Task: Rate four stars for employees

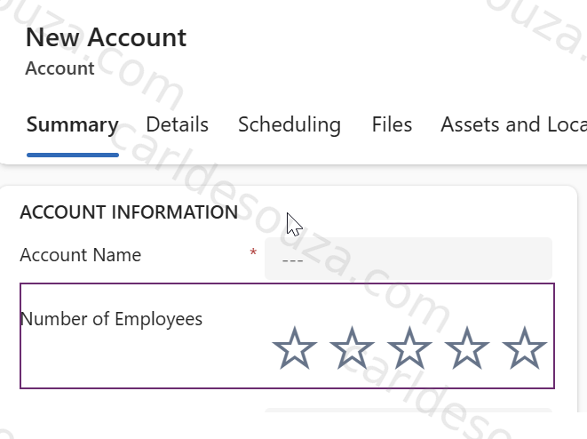Action: coord(467,348)
